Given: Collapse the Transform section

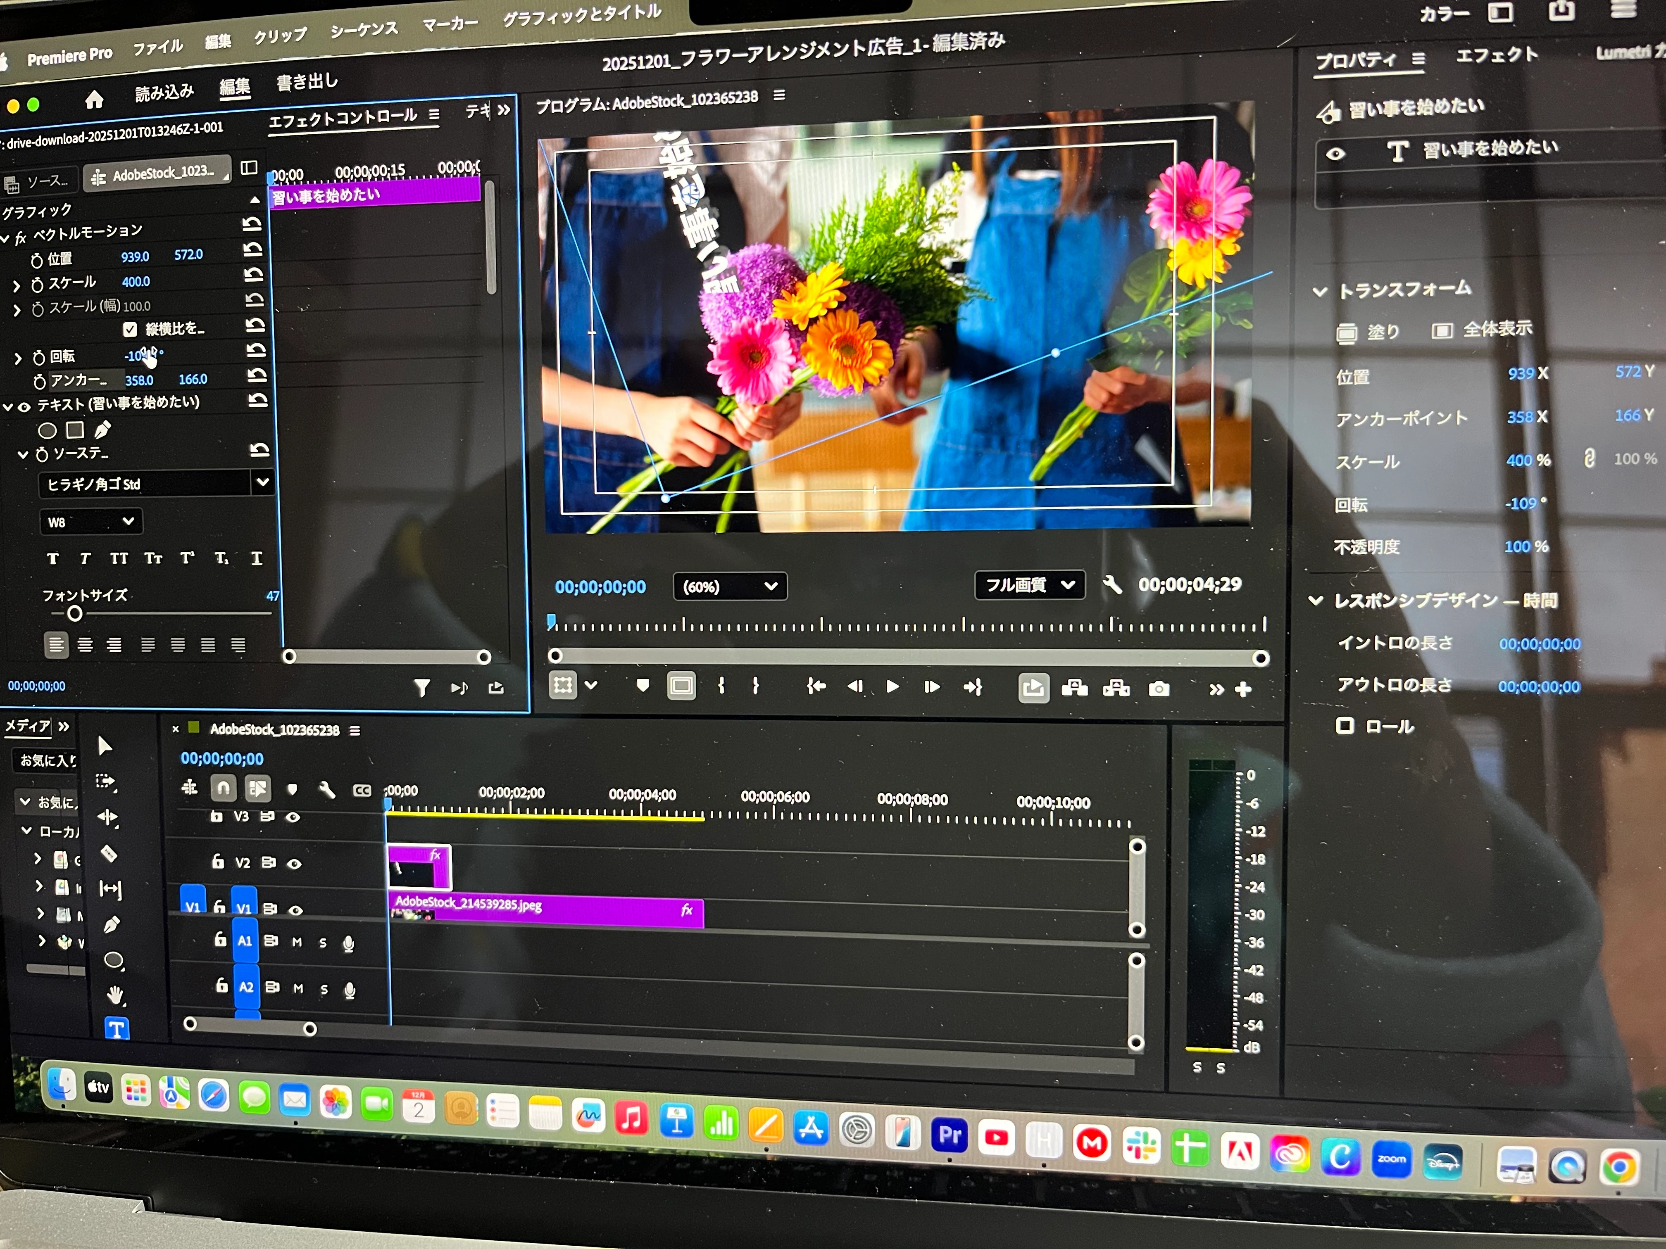Looking at the screenshot, I should (1320, 291).
